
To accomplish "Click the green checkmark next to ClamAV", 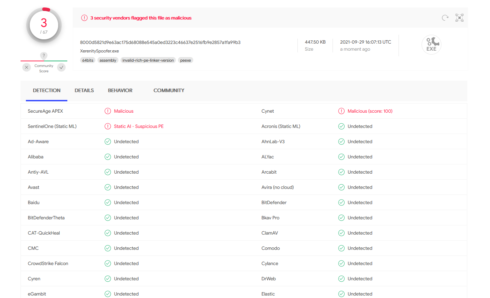I will pos(341,233).
